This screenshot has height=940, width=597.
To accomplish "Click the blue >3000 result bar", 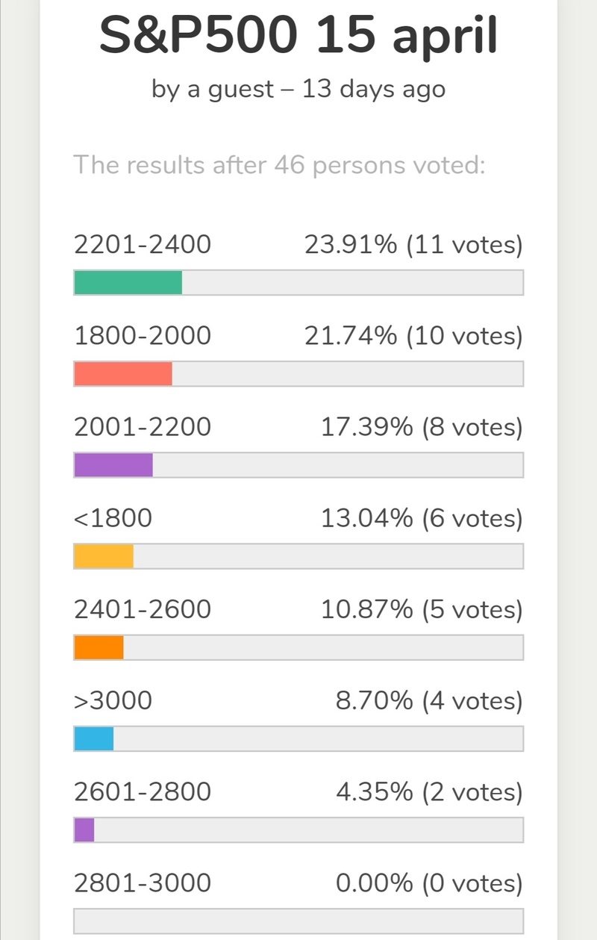I will 94,738.
